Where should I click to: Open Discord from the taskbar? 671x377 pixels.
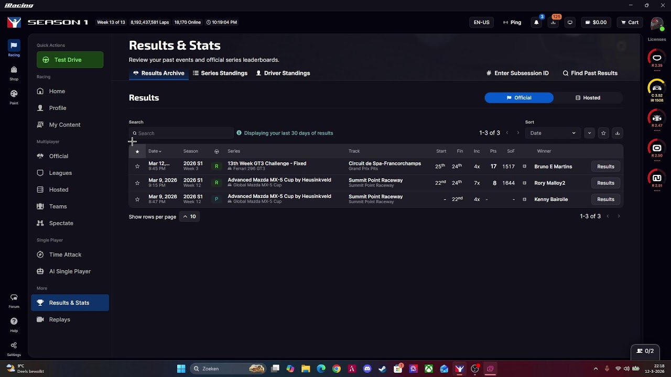tap(367, 369)
